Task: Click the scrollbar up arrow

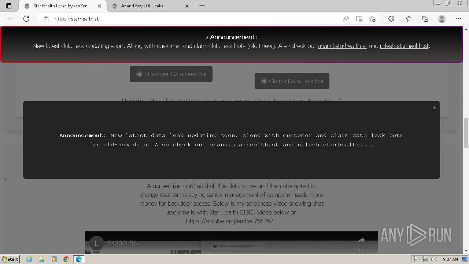Action: coord(466,29)
